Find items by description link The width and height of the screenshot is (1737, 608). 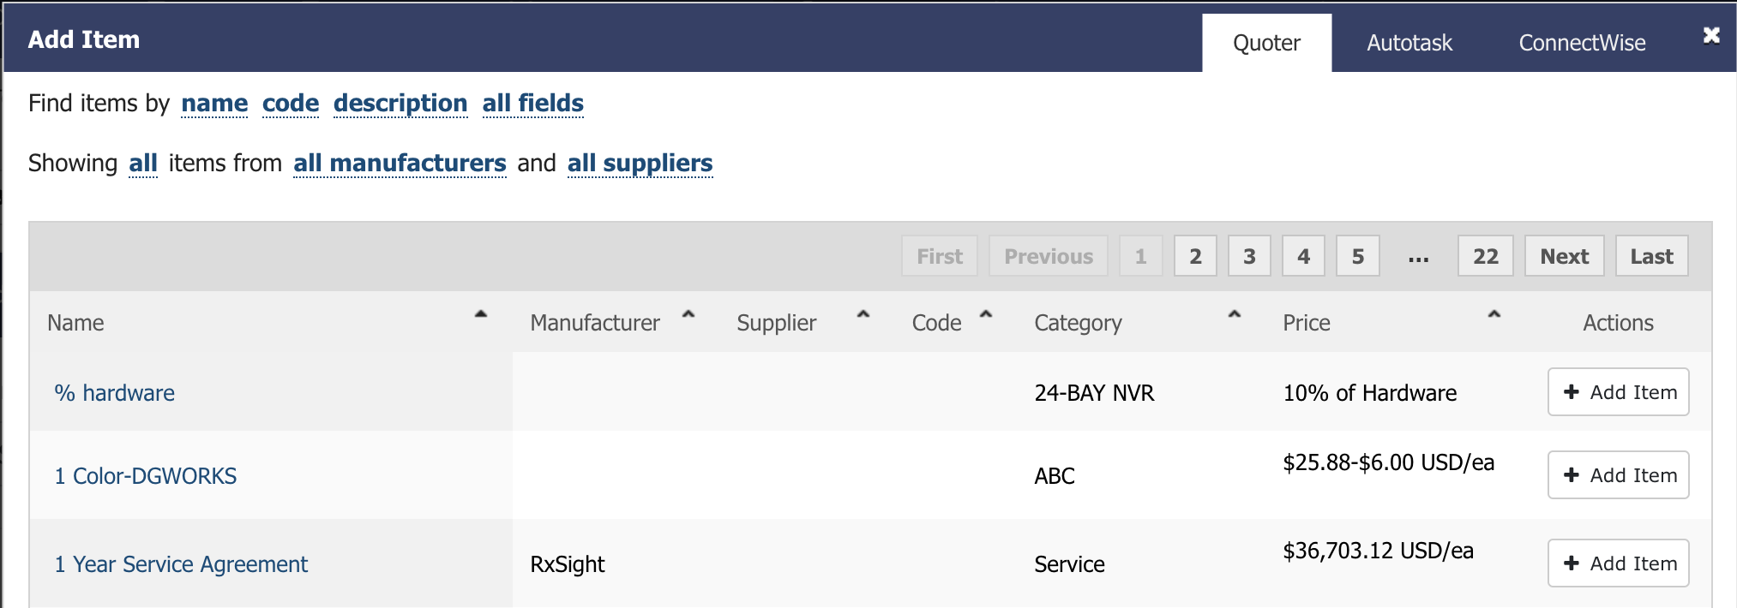point(400,104)
